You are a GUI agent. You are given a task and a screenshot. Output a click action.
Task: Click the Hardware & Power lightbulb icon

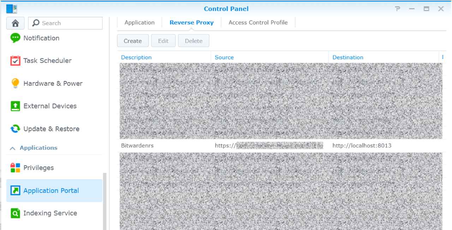coord(15,83)
